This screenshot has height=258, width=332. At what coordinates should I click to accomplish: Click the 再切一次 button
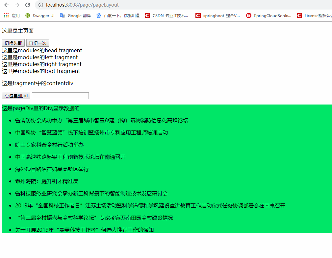[38, 43]
